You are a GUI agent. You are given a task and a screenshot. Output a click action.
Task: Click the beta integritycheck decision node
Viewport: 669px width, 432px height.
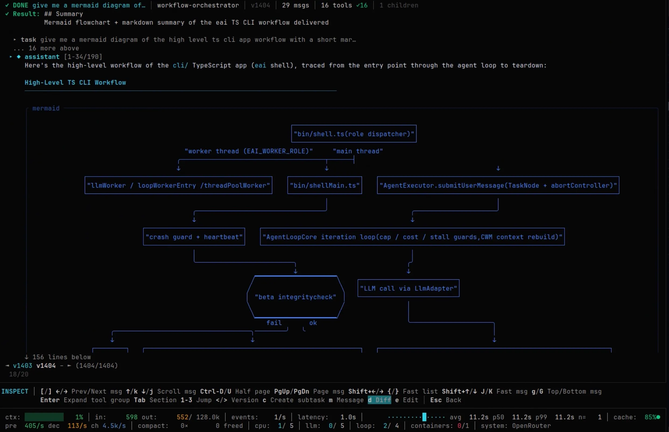pos(295,297)
